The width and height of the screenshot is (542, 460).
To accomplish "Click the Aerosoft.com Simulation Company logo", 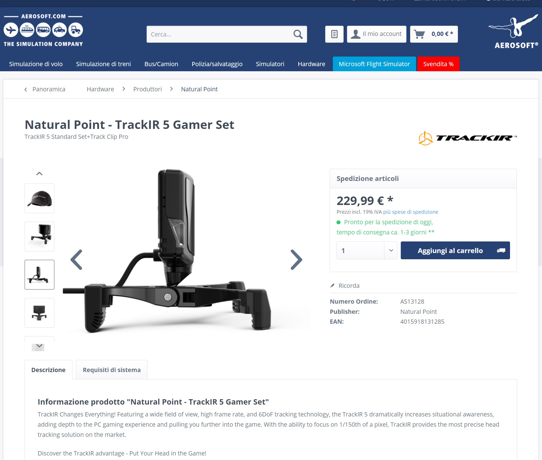I will coord(43,31).
